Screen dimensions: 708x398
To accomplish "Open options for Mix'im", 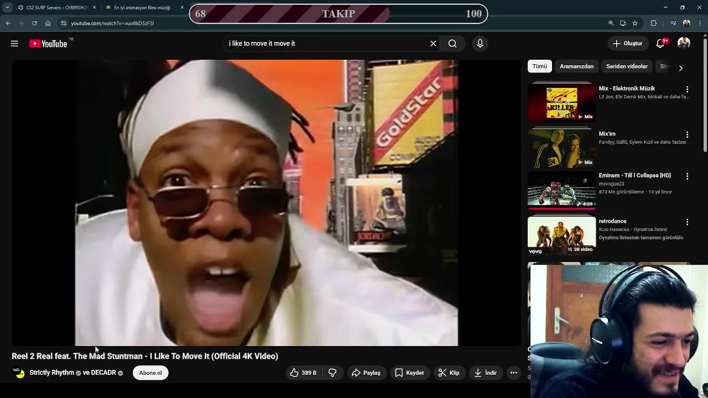I will click(687, 134).
